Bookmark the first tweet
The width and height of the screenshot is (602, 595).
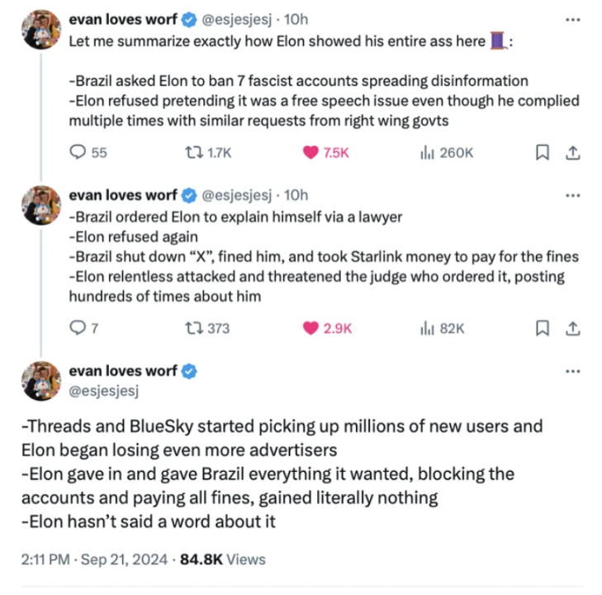pos(543,152)
